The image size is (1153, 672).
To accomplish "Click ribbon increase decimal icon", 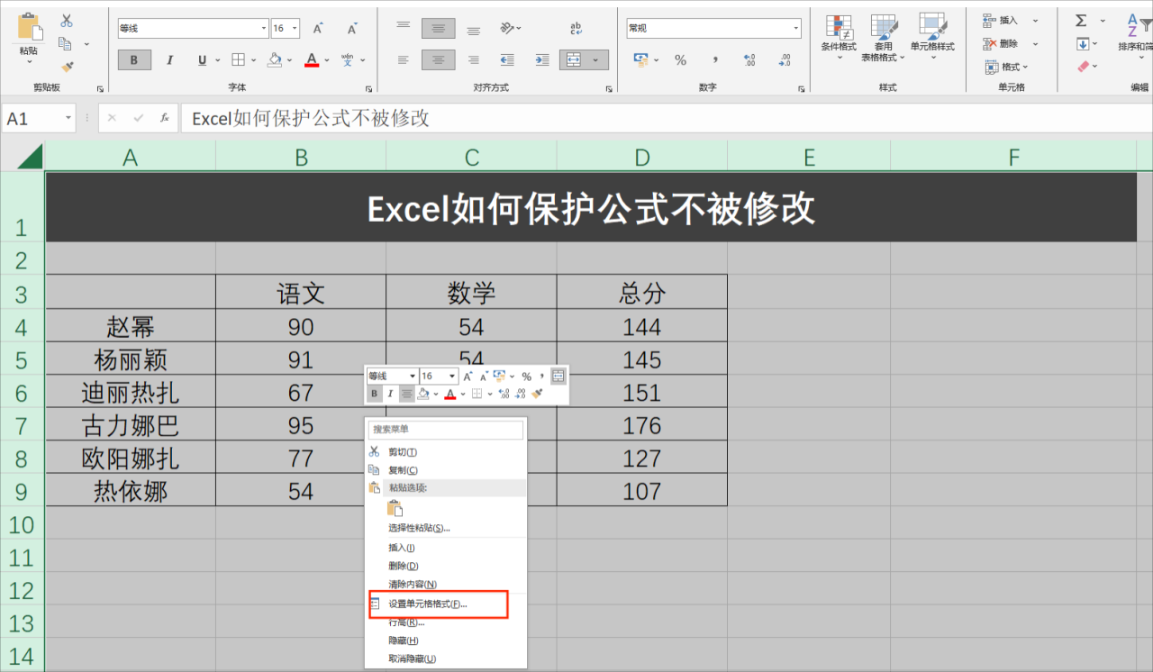I will click(749, 60).
